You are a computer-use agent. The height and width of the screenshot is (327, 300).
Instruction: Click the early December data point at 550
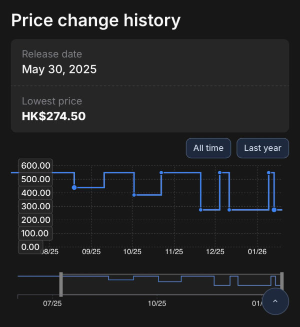220,173
